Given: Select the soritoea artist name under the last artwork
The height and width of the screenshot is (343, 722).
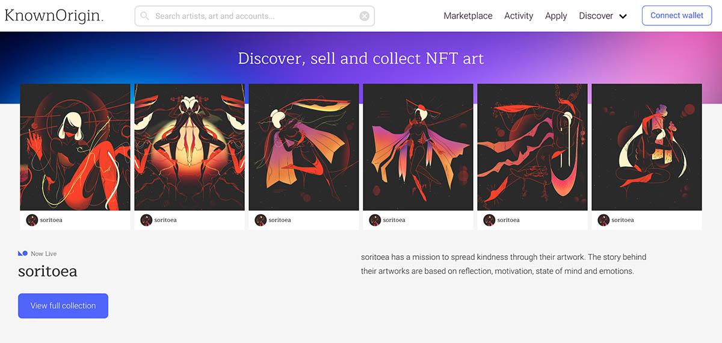Looking at the screenshot, I should pyautogui.click(x=623, y=220).
